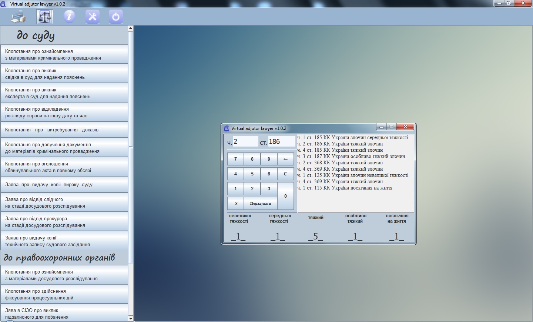Click the невеликої тяжкості column label
533x322 pixels.
[239, 218]
